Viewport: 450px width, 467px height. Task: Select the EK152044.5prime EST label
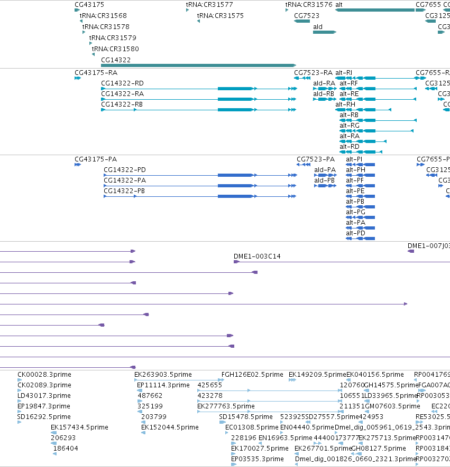170,427
